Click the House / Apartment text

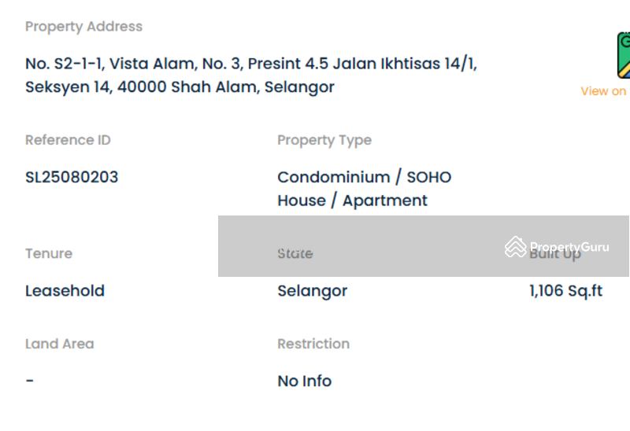pyautogui.click(x=352, y=201)
